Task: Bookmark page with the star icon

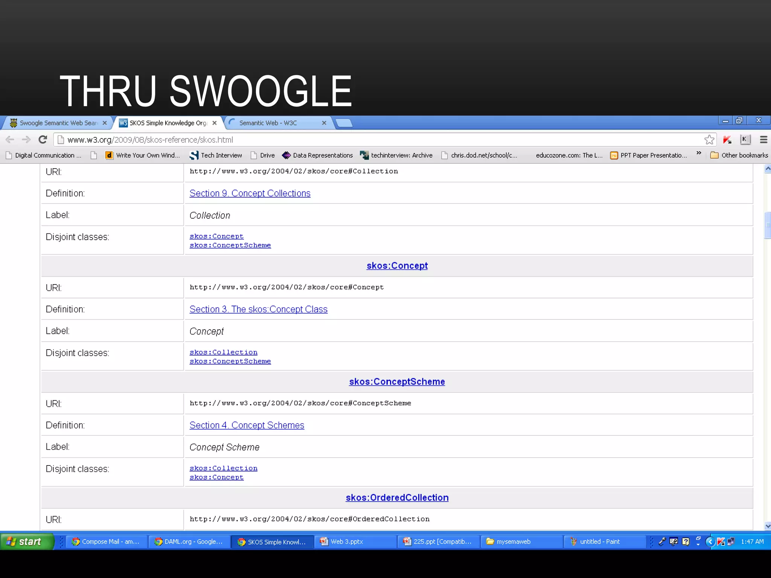Action: tap(709, 140)
